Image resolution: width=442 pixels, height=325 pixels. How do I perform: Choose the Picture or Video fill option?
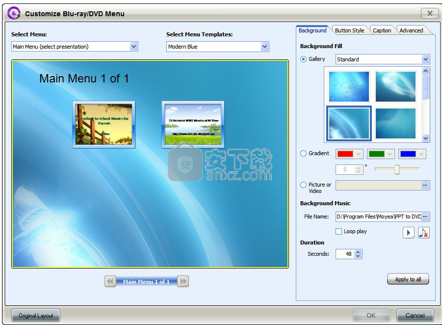tap(303, 185)
